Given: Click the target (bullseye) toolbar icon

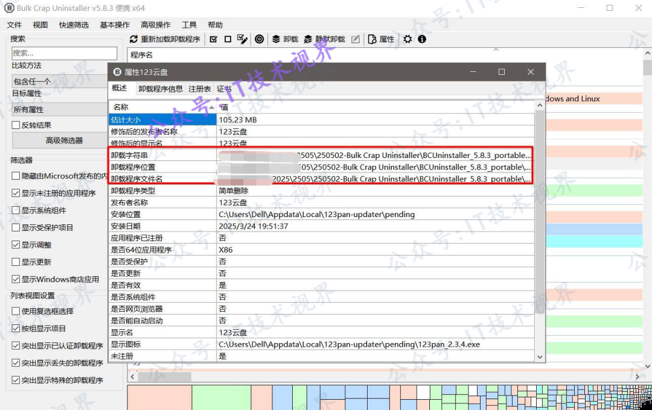Looking at the screenshot, I should [x=259, y=39].
